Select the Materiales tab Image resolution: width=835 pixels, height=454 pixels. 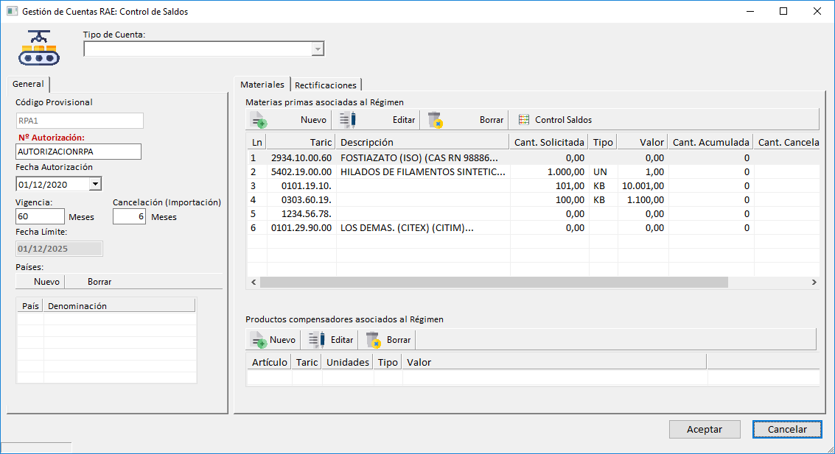point(262,85)
